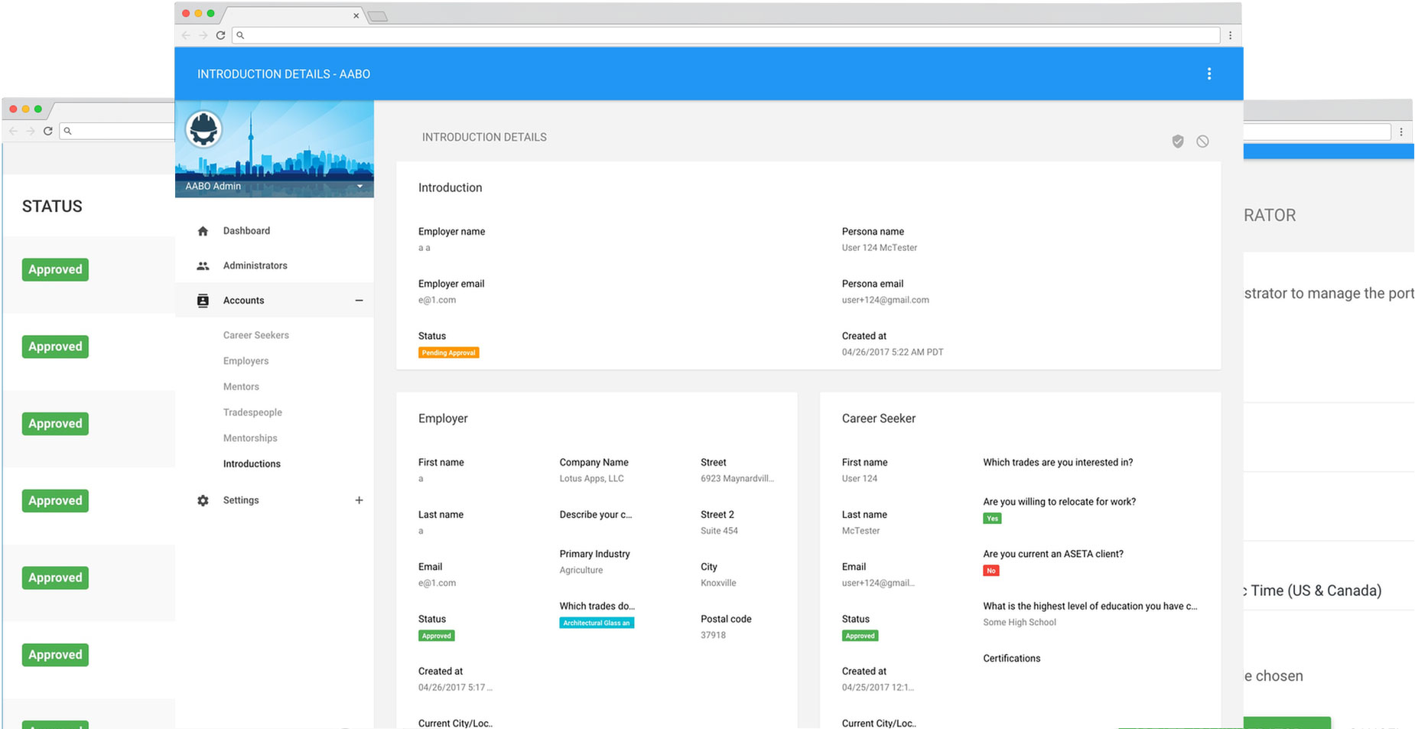Go to Mentorships in sidebar

[250, 438]
